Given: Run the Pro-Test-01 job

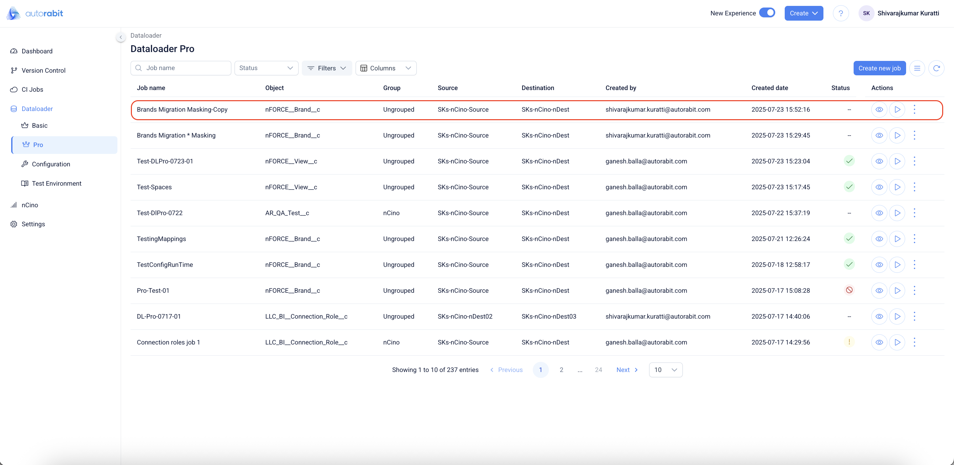Looking at the screenshot, I should pos(897,290).
